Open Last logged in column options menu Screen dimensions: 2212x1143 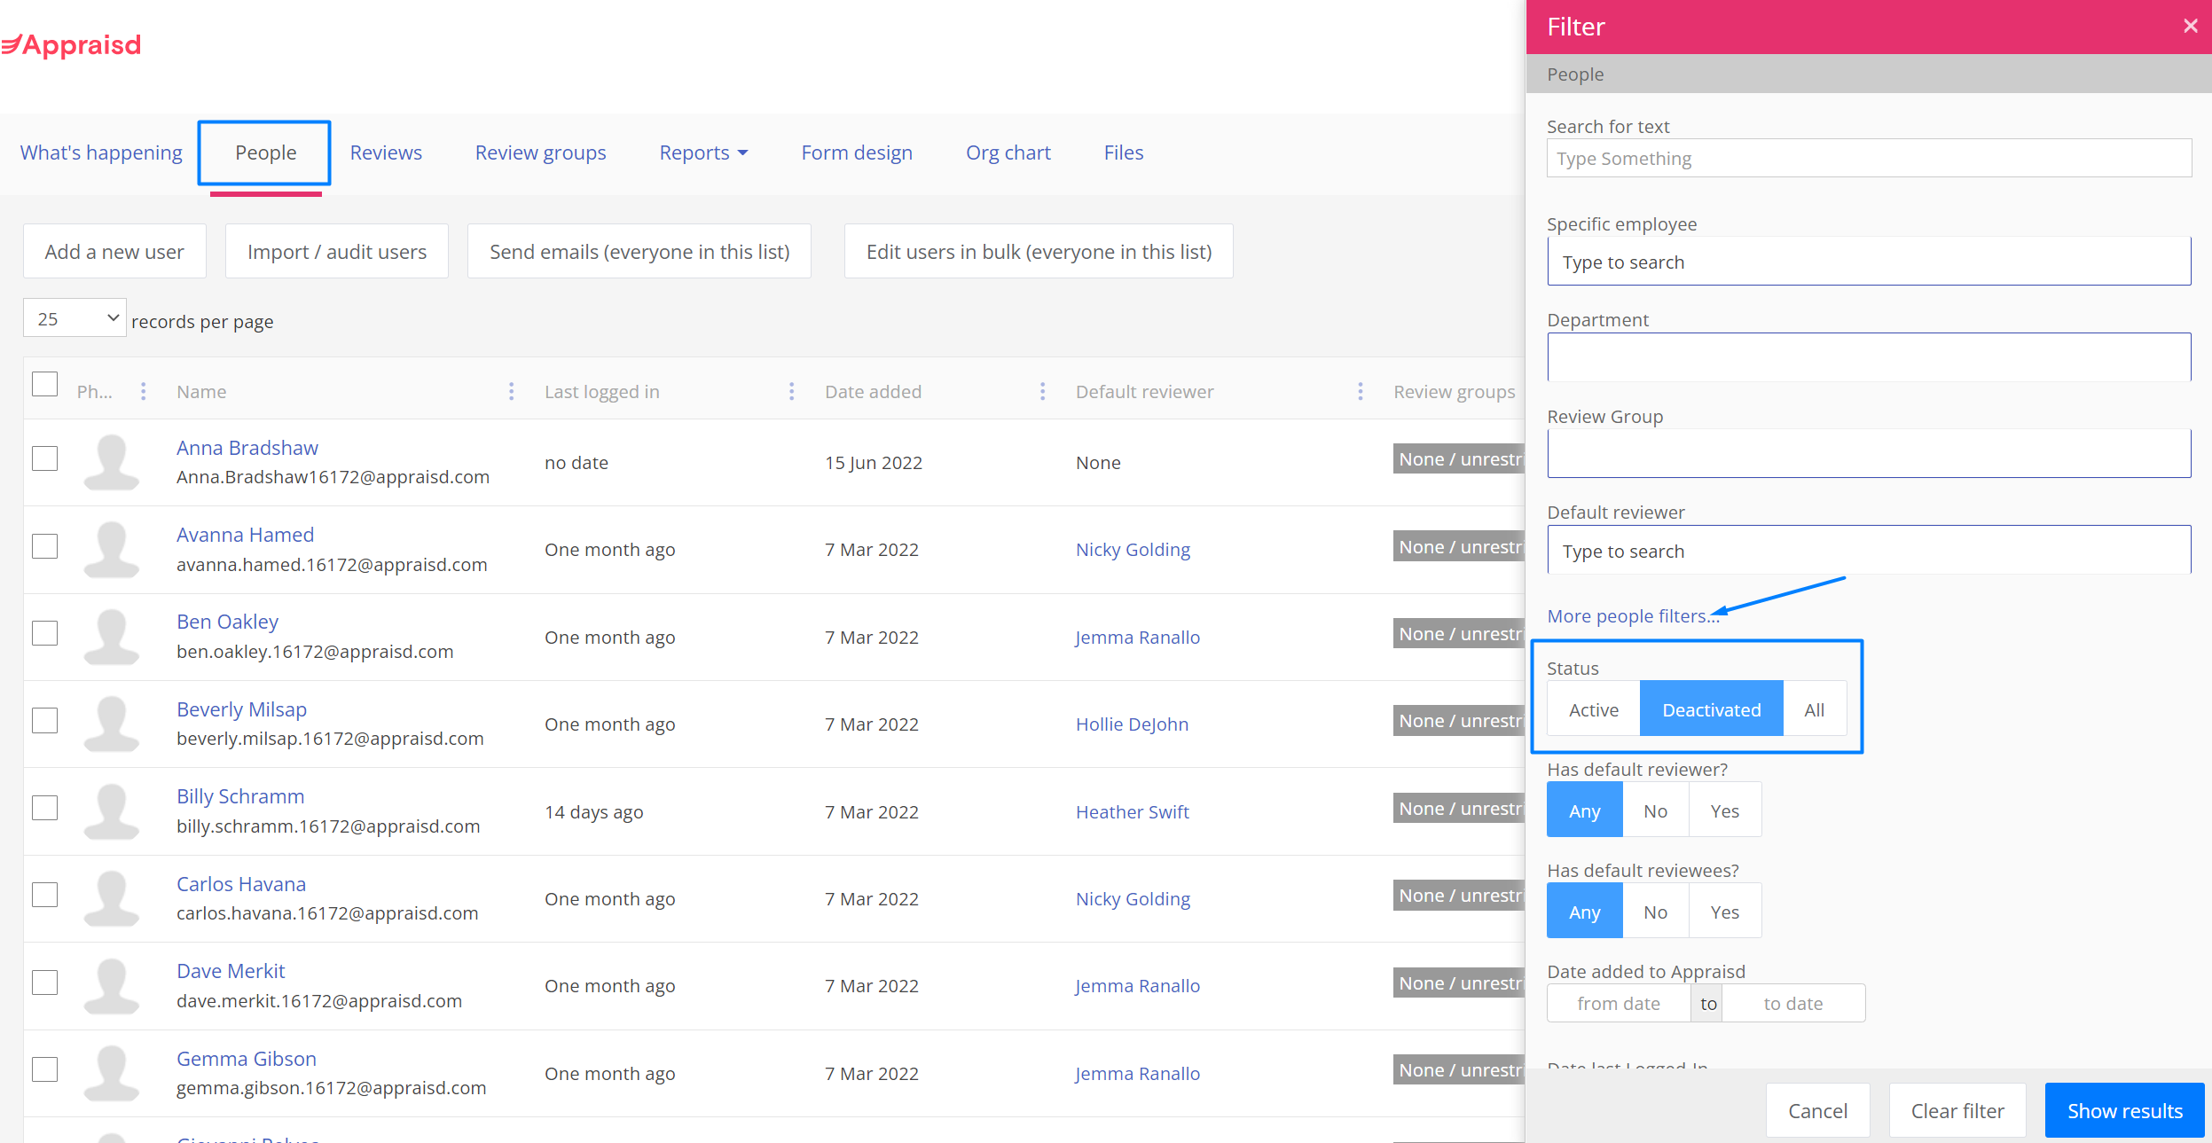click(x=791, y=391)
